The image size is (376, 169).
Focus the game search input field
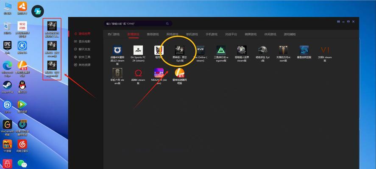click(138, 24)
